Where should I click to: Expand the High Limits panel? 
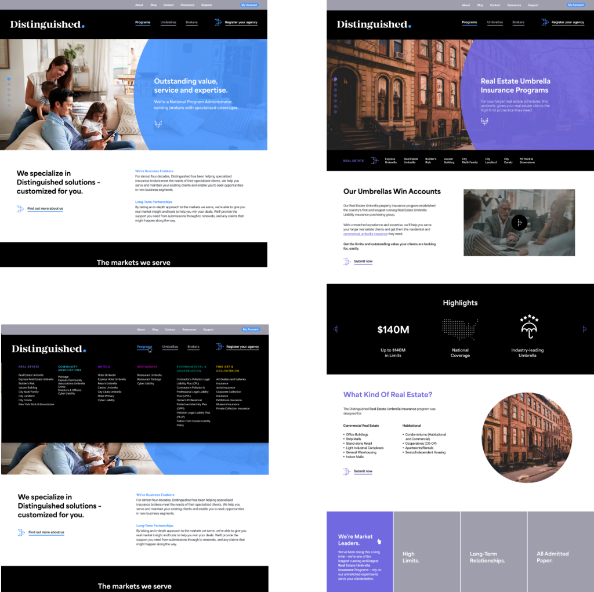(426, 551)
